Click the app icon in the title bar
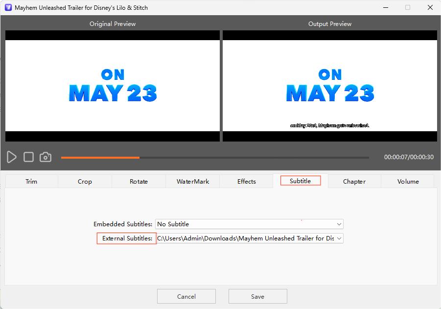The image size is (441, 309). tap(6, 7)
